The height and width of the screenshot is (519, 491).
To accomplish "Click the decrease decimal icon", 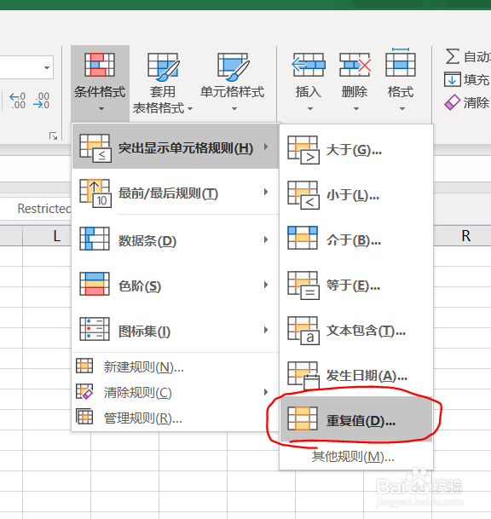I will [x=42, y=101].
